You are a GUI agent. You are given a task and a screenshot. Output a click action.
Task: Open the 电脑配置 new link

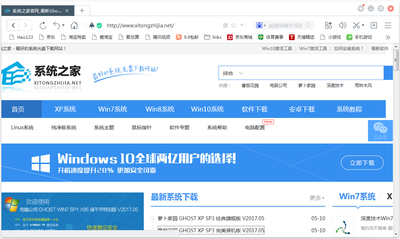(x=255, y=127)
